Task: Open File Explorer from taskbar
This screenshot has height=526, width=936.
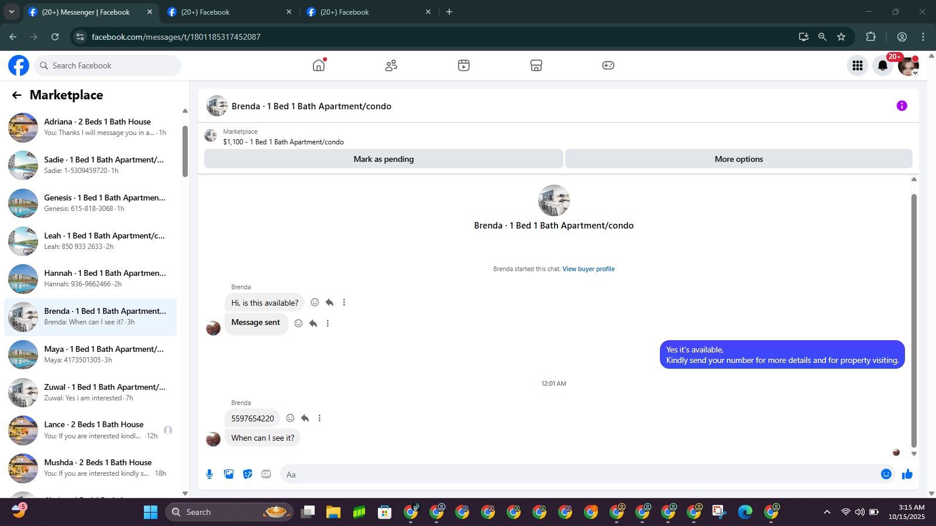Action: pyautogui.click(x=333, y=512)
